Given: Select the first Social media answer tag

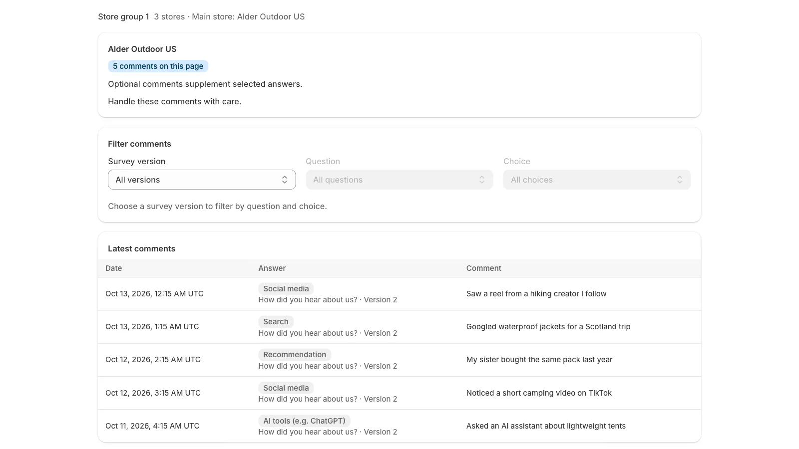Looking at the screenshot, I should (x=286, y=289).
